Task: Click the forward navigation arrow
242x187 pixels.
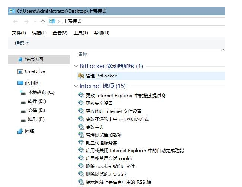Action: 27,22
